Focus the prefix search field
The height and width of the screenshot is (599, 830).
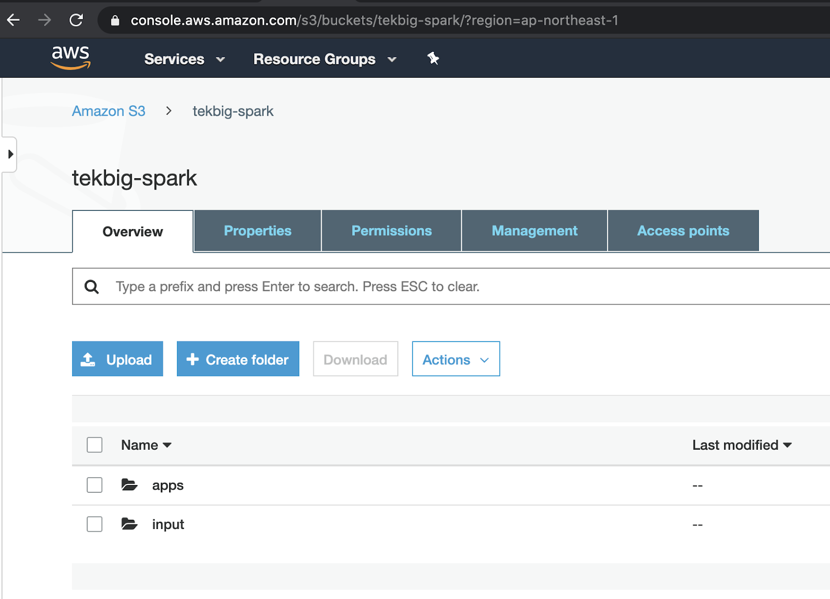tap(451, 287)
